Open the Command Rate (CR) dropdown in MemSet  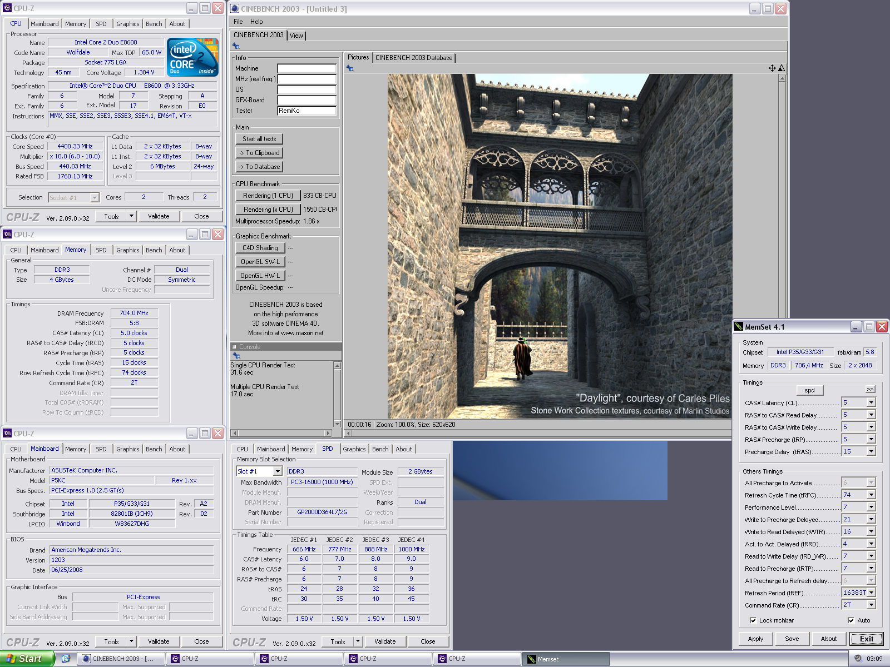tap(871, 605)
